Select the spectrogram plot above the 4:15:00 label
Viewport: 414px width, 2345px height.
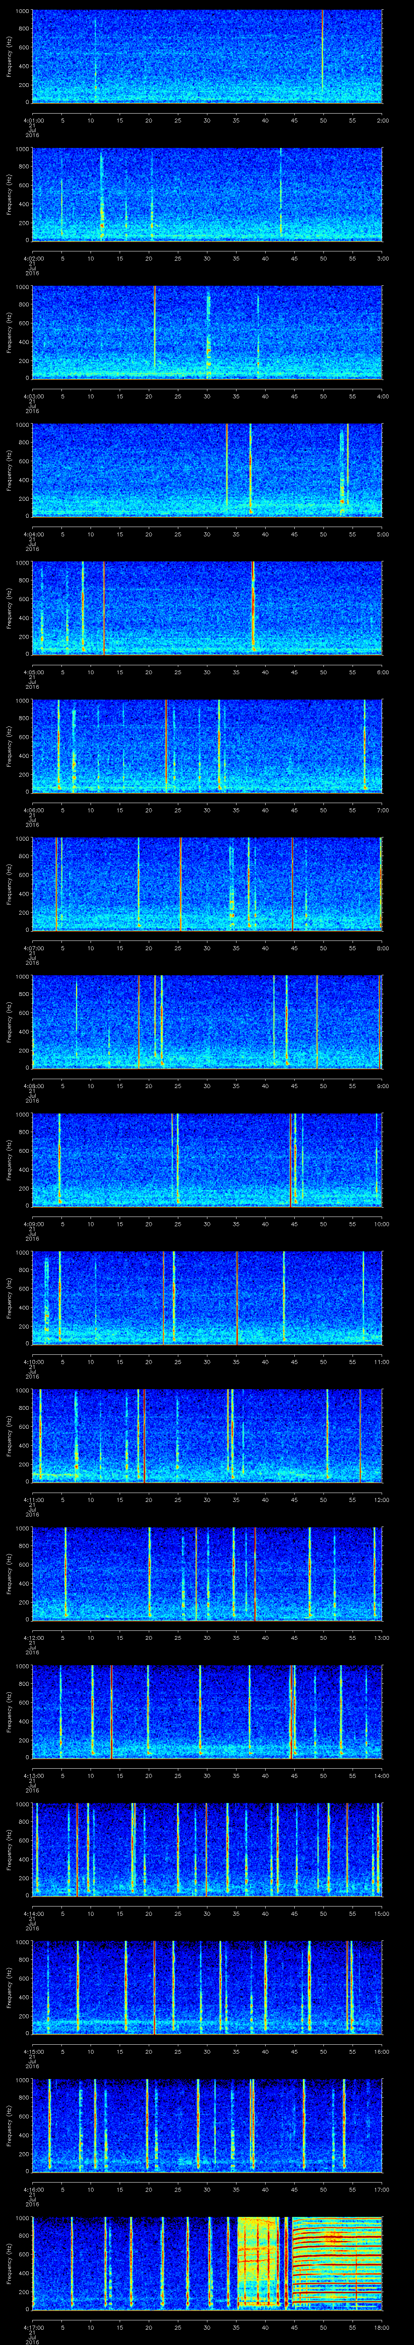pyautogui.click(x=207, y=1987)
